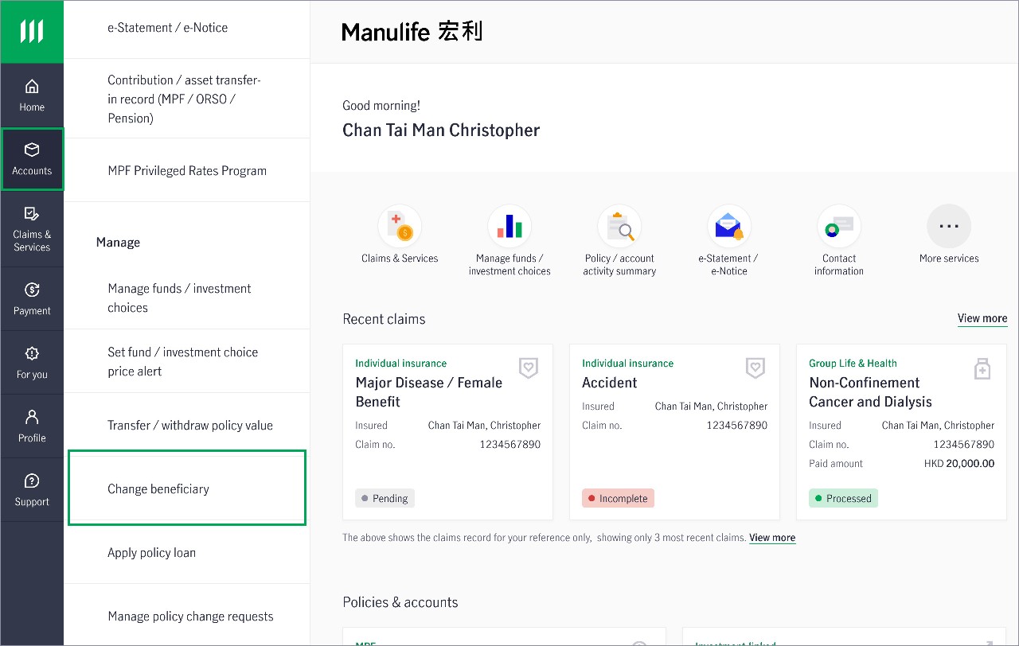Viewport: 1019px width, 646px height.
Task: Click Manage funds / investment choices shortcut icon
Action: tap(509, 227)
